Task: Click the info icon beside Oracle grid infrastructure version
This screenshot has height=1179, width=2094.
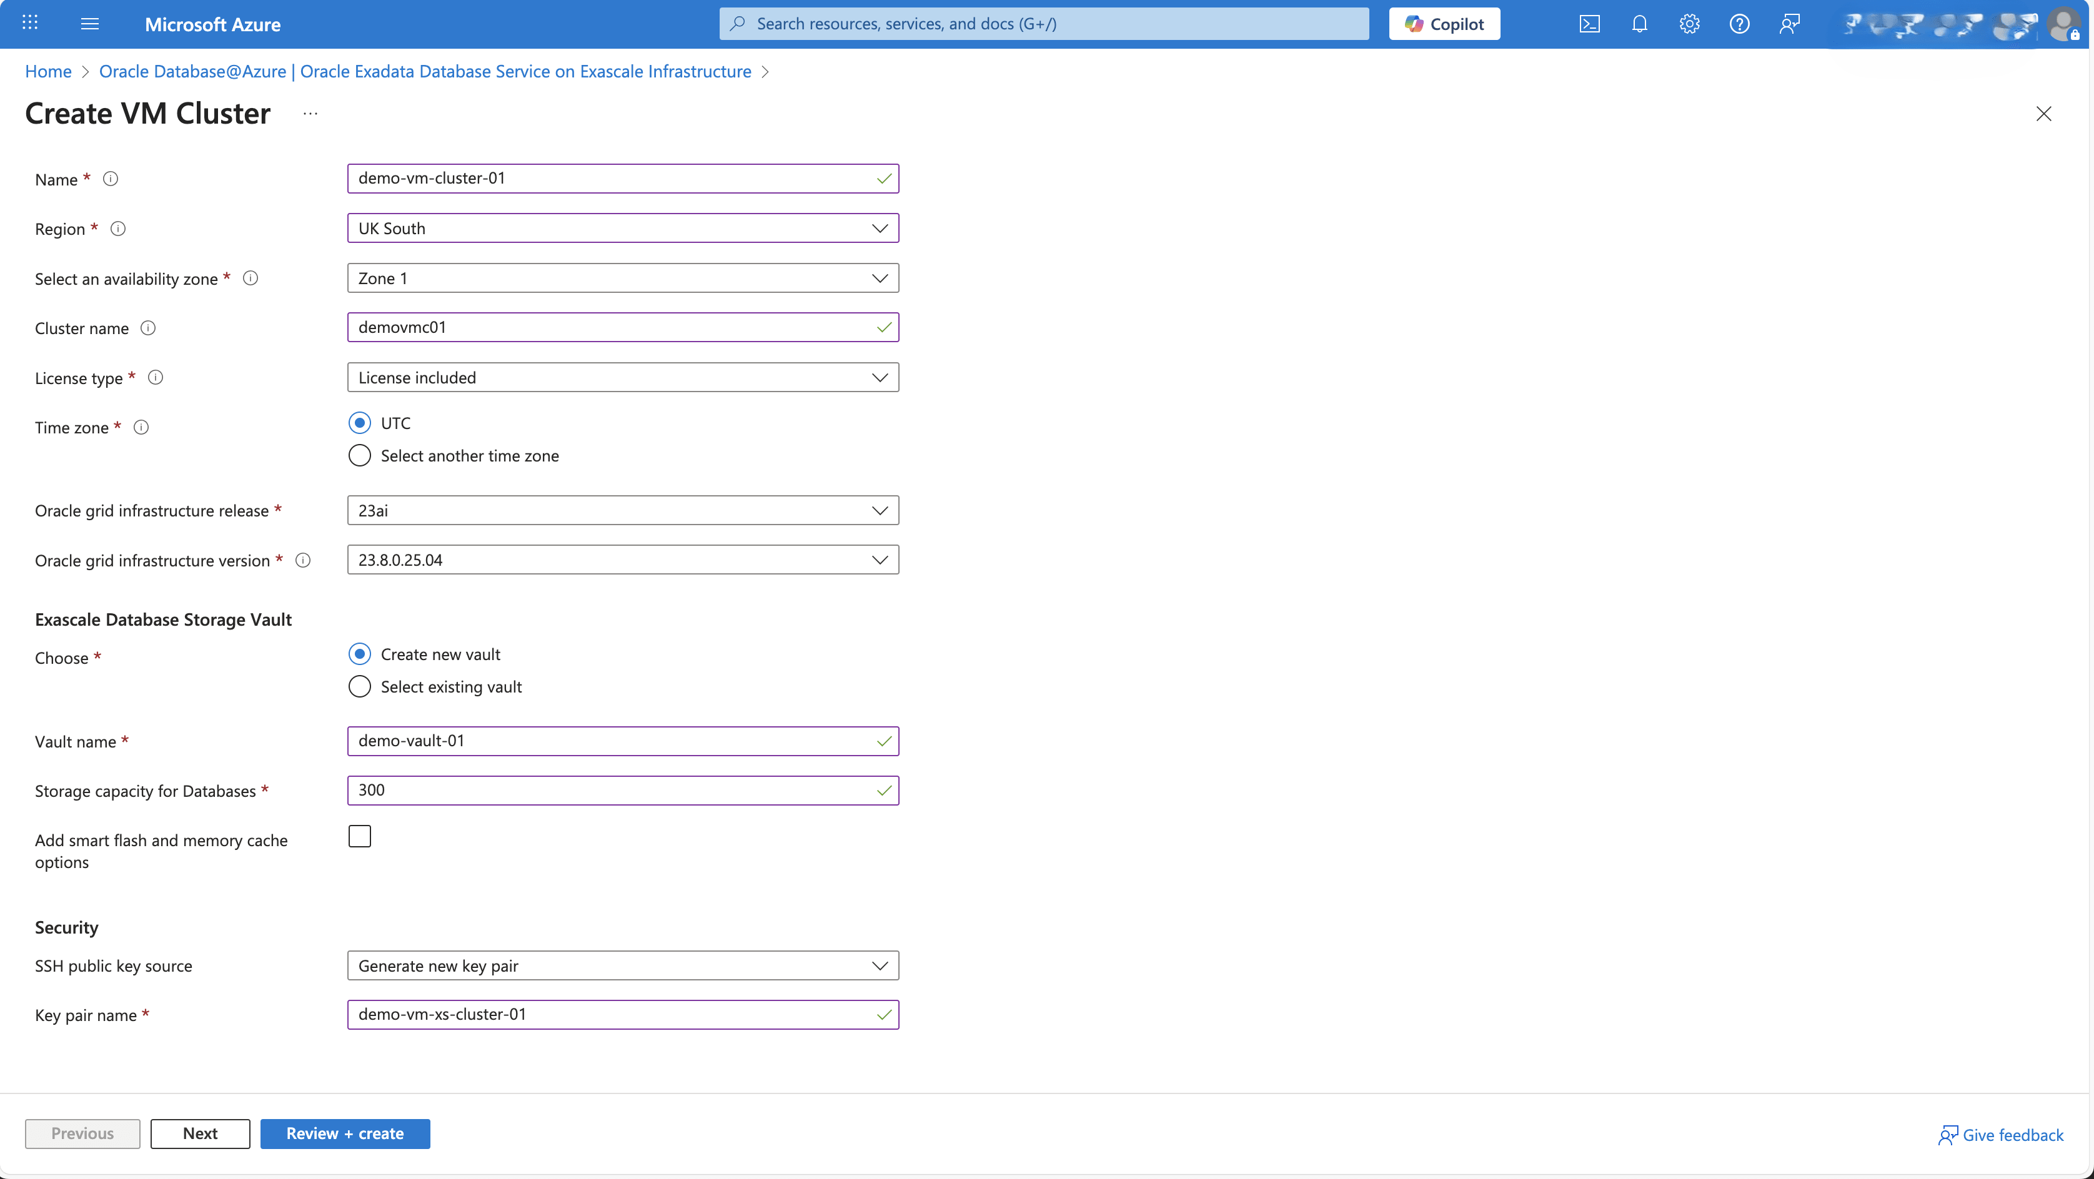Action: click(x=302, y=560)
